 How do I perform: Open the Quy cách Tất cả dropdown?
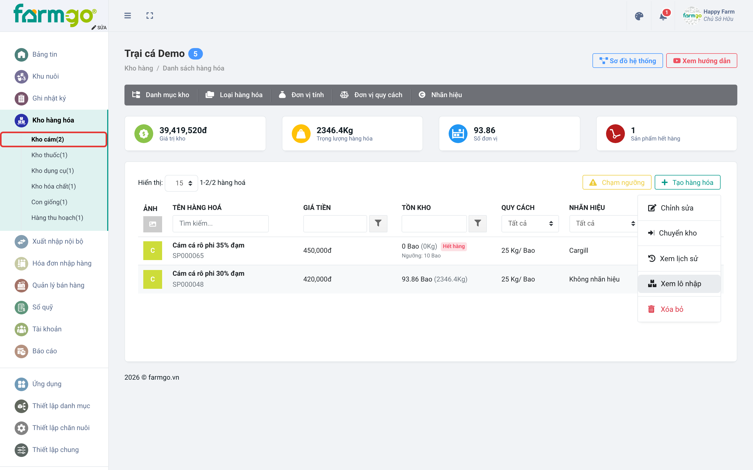tap(530, 224)
